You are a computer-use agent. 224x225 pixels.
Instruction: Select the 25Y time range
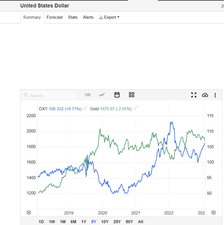[x=117, y=222]
